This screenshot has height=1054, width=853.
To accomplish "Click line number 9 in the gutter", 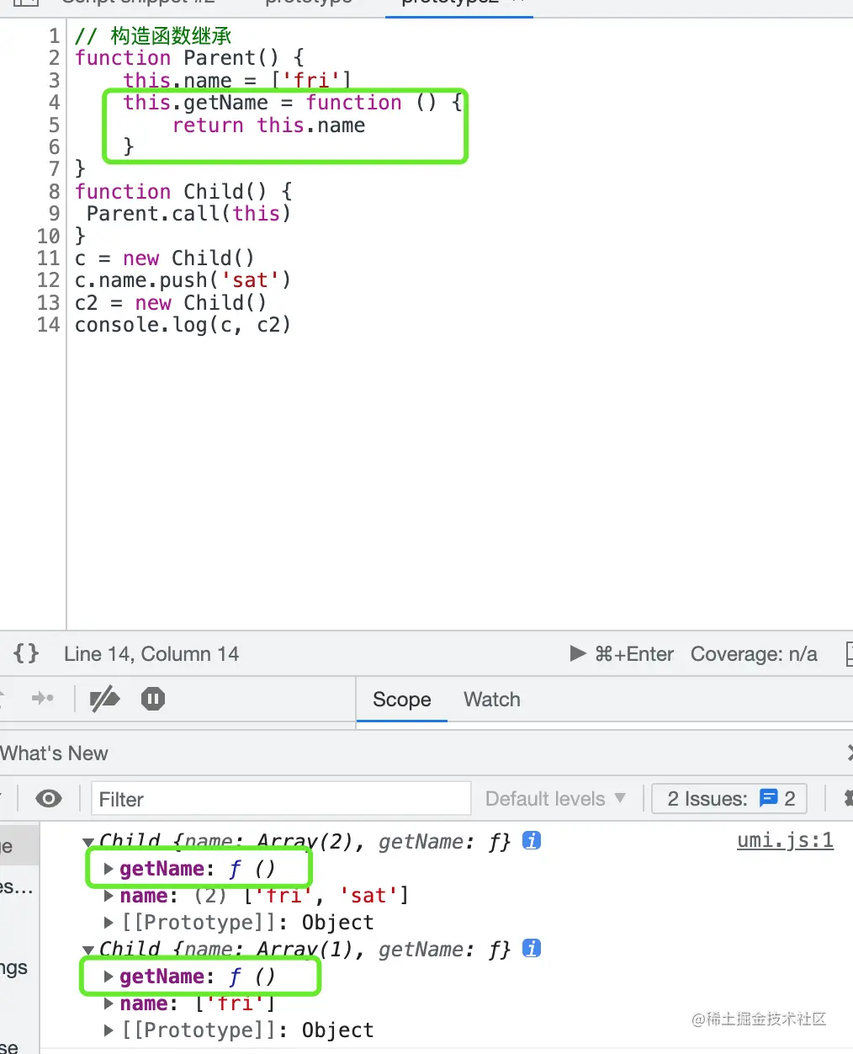I will point(55,214).
